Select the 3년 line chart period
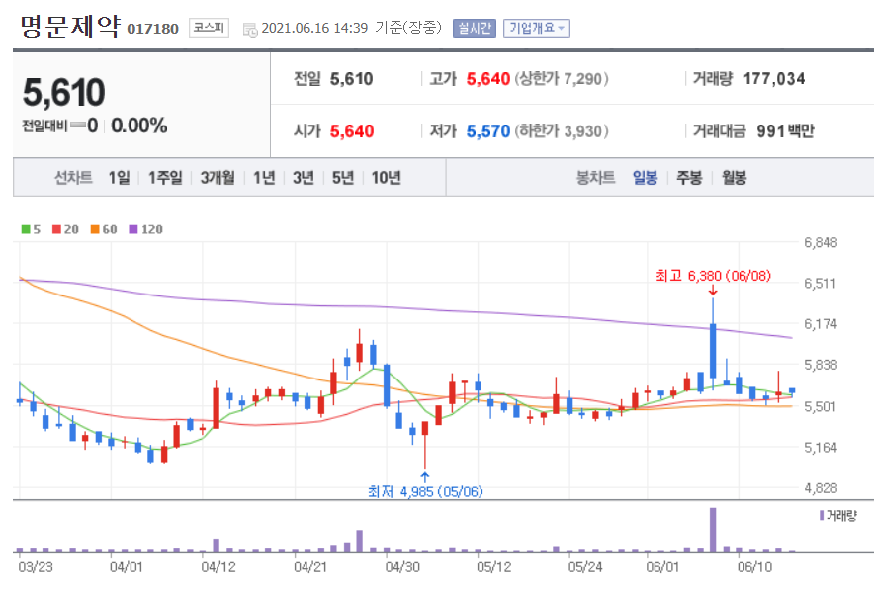The height and width of the screenshot is (590, 874). (x=304, y=178)
